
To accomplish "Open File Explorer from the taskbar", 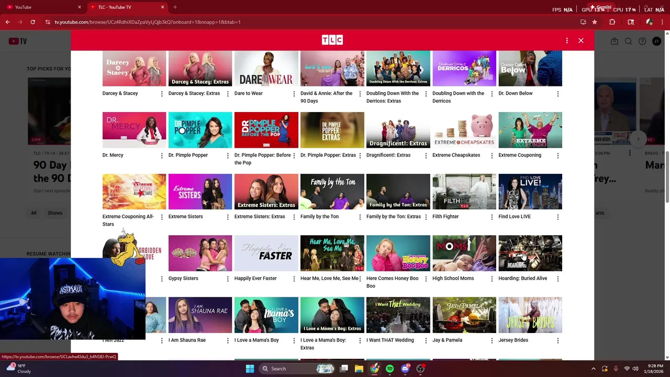I will click(x=359, y=369).
